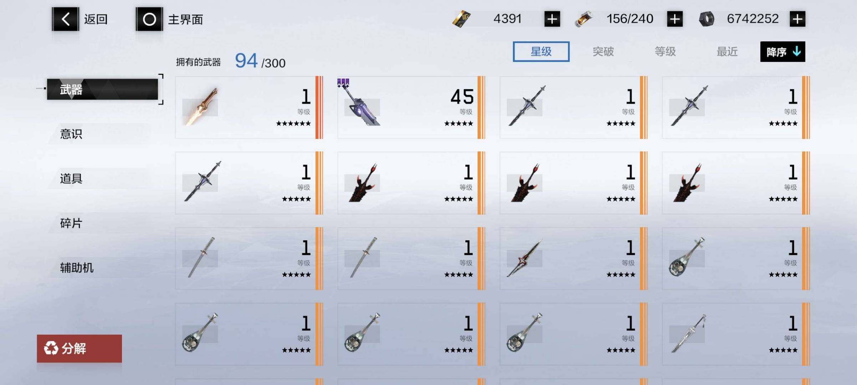Add more black cards with plus icon
The width and height of the screenshot is (857, 385).
552,19
